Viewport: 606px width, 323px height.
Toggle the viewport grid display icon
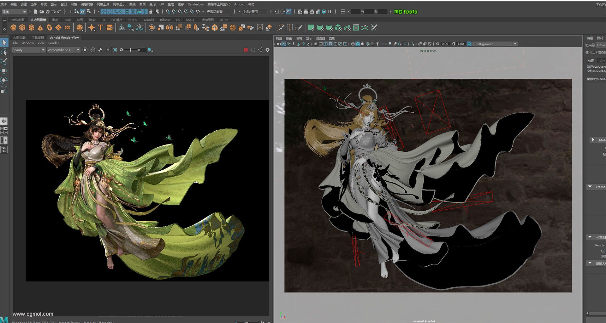pyautogui.click(x=316, y=44)
